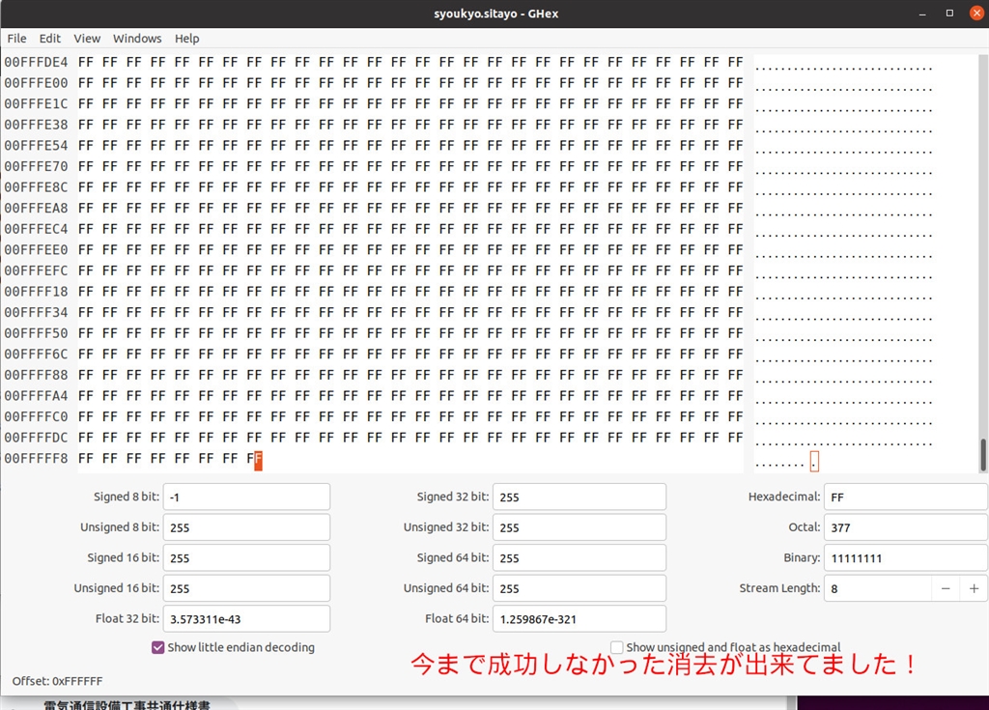989x710 pixels.
Task: Click the Unsigned 32 bit value field
Action: click(x=579, y=527)
